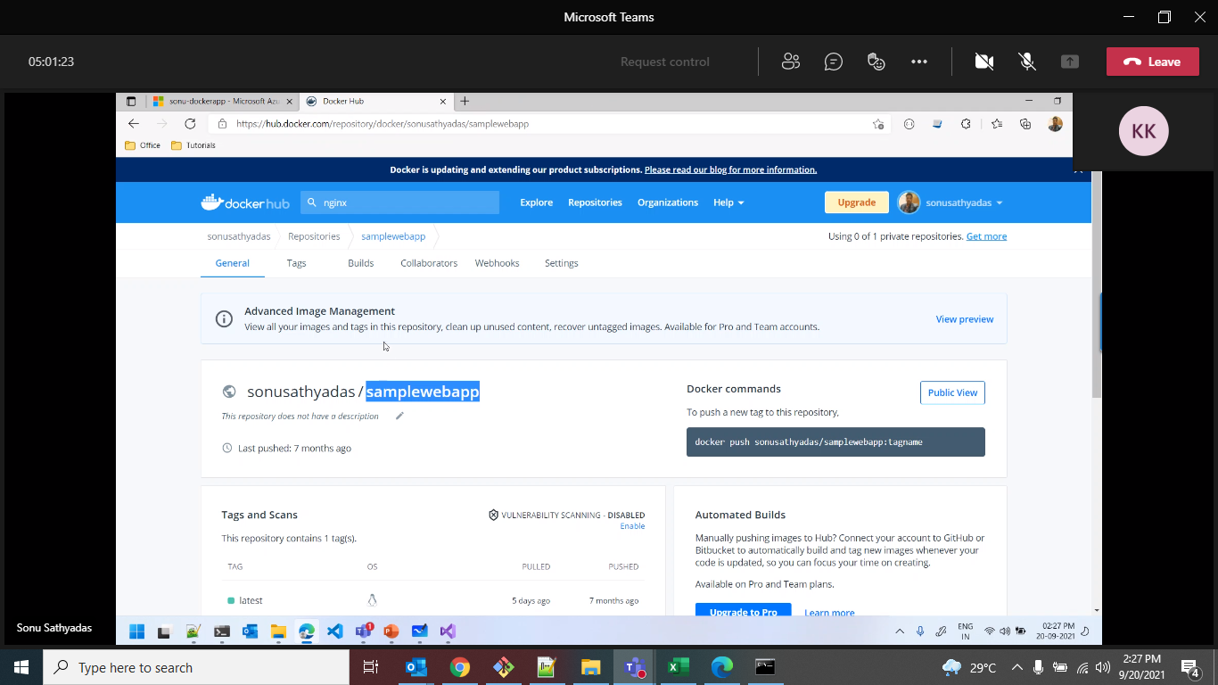The width and height of the screenshot is (1218, 685).
Task: Click the Public View button
Action: click(x=952, y=392)
